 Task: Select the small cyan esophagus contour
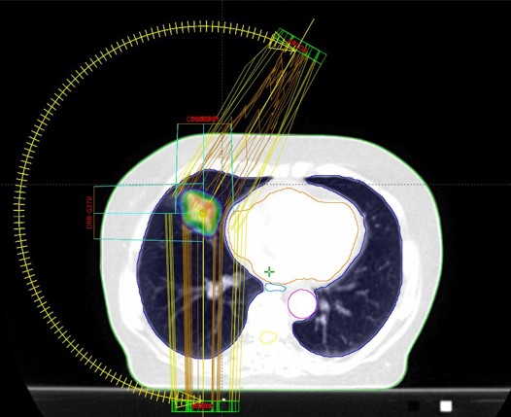pyautogui.click(x=275, y=288)
